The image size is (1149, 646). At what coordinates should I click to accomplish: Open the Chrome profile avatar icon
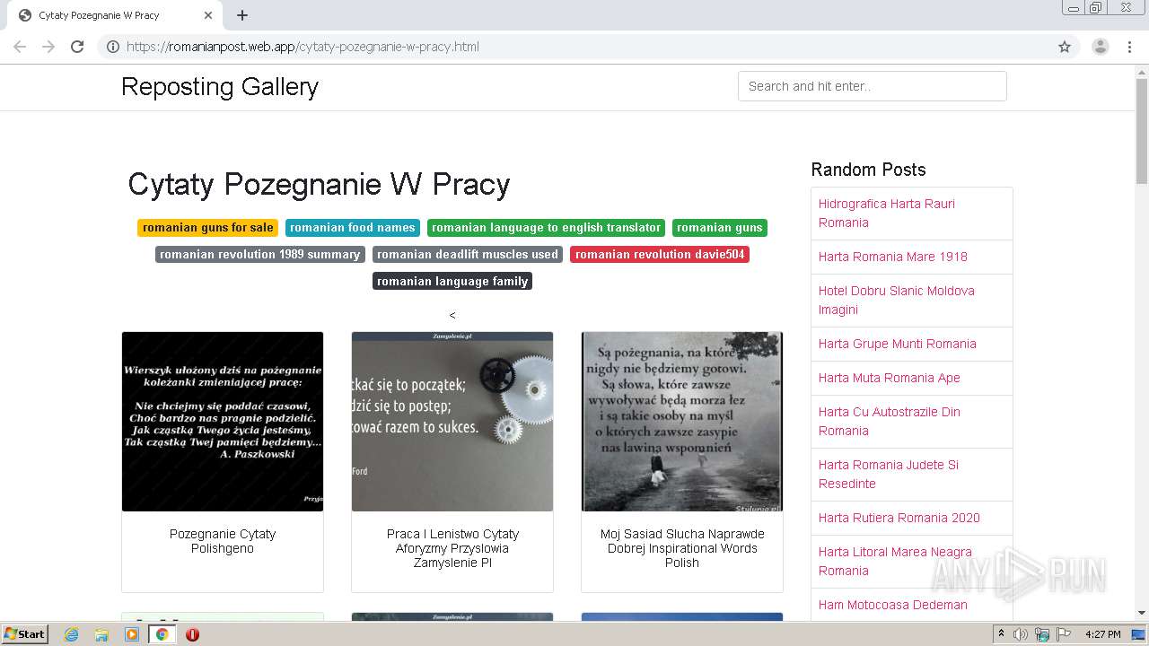1100,47
